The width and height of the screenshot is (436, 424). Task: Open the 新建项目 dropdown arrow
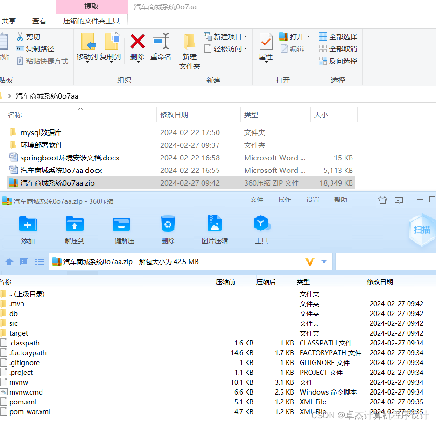(246, 36)
